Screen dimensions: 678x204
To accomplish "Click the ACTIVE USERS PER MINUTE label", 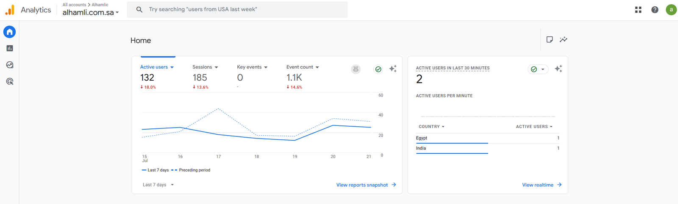I will (444, 96).
